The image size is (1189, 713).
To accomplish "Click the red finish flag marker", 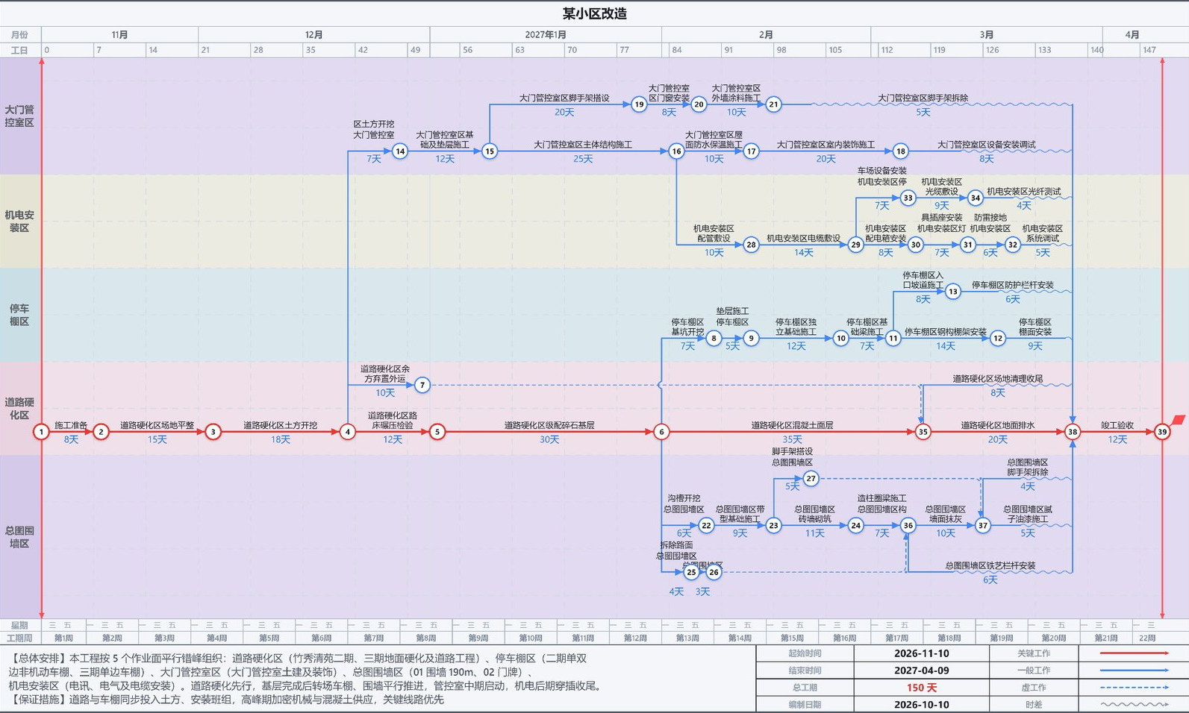I will [x=1178, y=420].
